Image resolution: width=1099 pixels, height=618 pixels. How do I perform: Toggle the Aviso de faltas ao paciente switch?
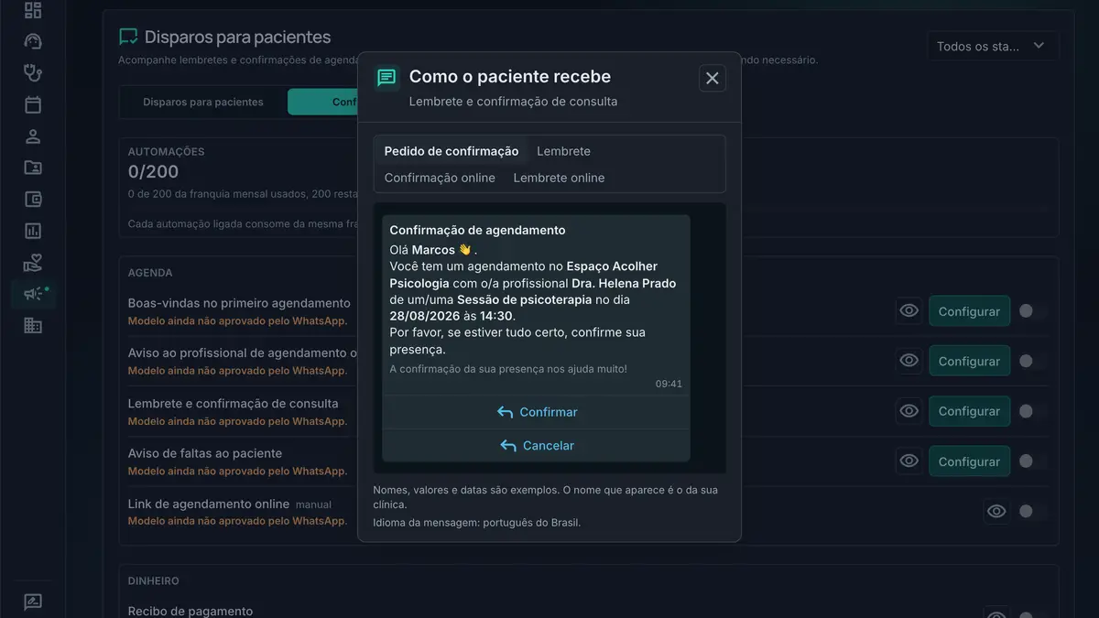coord(1032,461)
